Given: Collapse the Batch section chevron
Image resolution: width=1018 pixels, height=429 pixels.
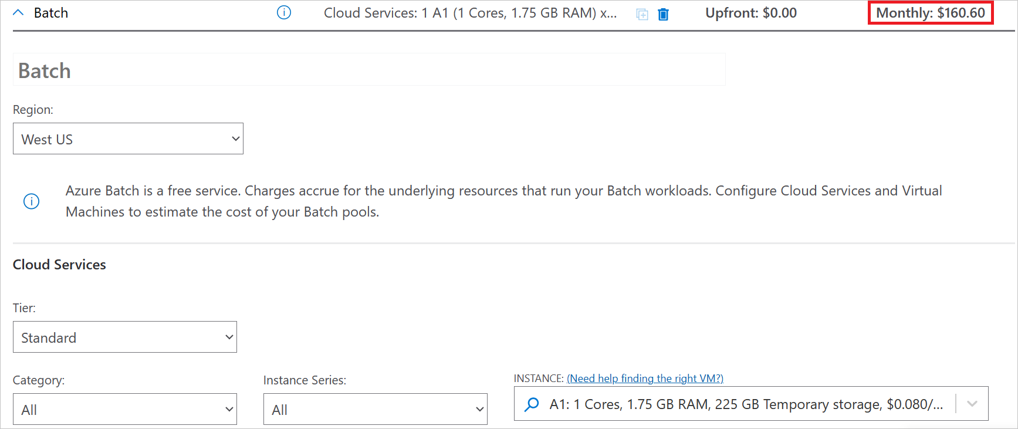Looking at the screenshot, I should (x=18, y=13).
